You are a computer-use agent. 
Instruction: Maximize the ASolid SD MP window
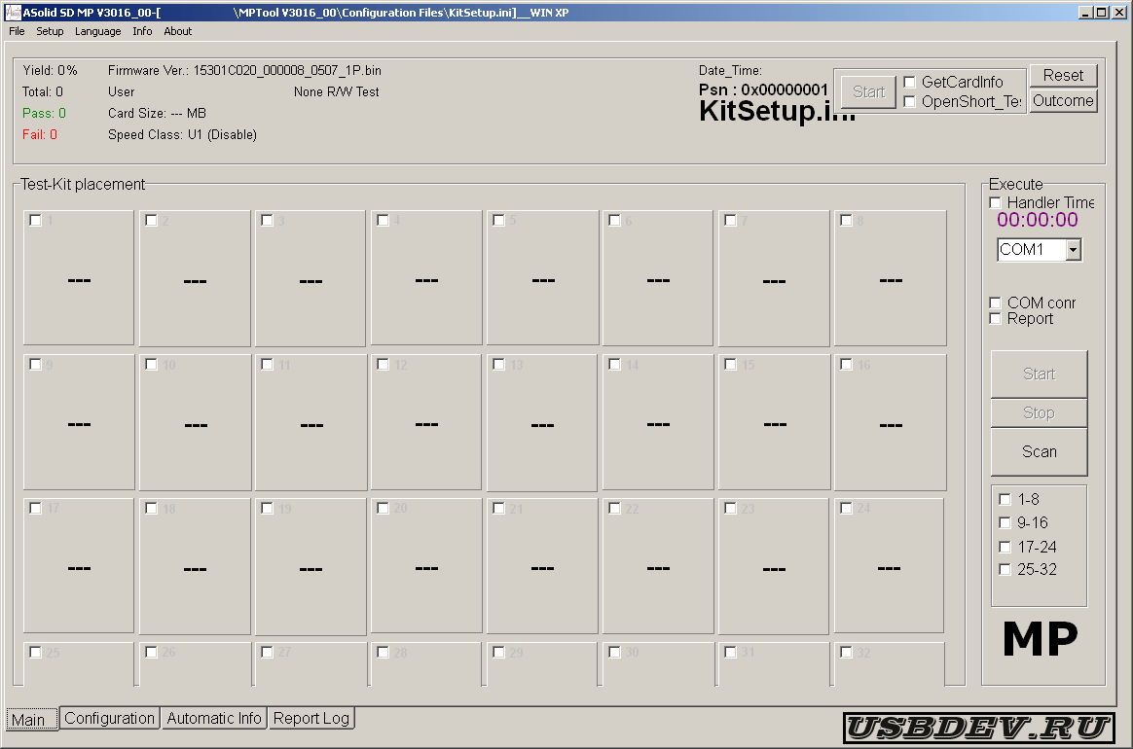(x=1101, y=13)
